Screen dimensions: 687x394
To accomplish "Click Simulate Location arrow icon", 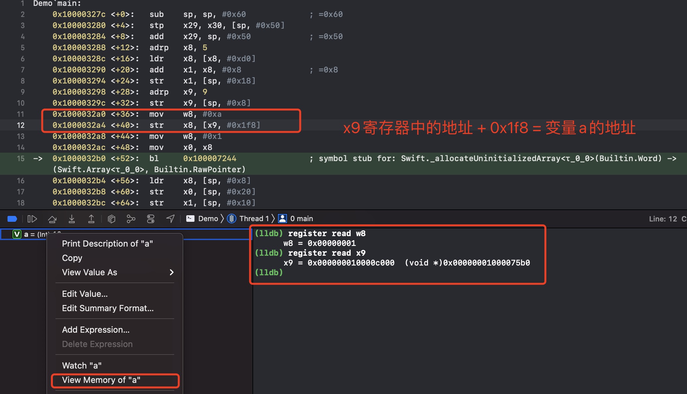I will point(170,219).
